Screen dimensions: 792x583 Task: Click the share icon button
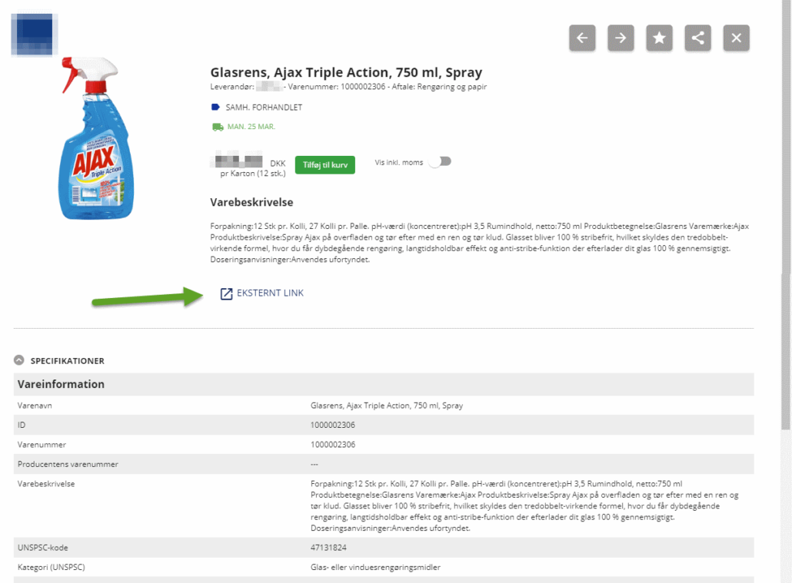coord(697,38)
